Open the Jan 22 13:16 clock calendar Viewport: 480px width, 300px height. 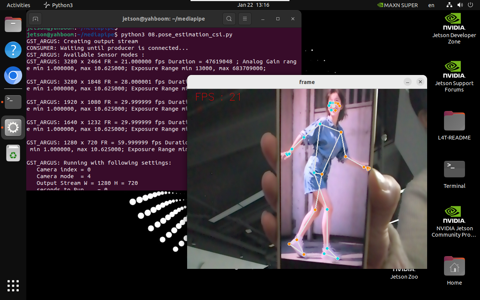[253, 5]
